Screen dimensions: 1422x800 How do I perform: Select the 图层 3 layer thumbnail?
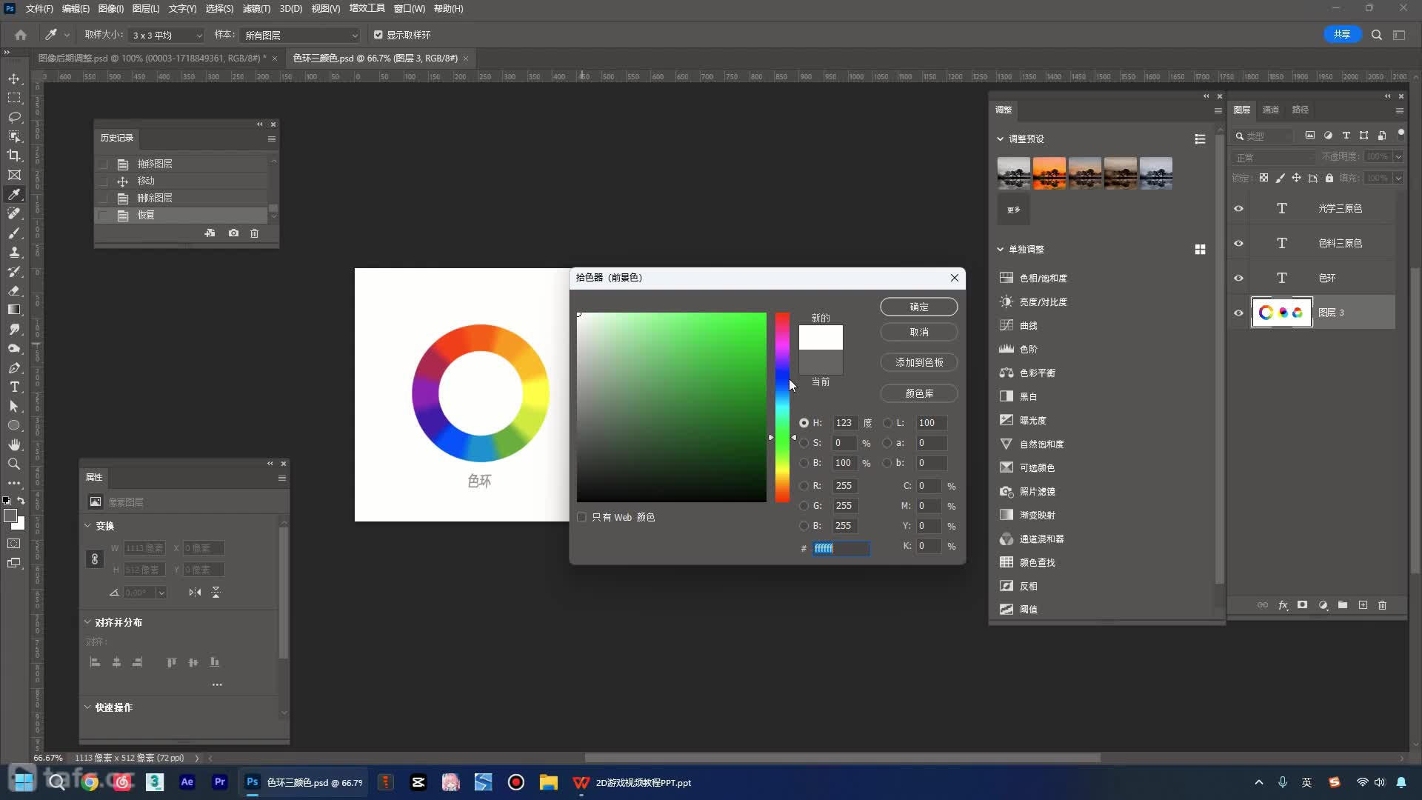pos(1282,313)
